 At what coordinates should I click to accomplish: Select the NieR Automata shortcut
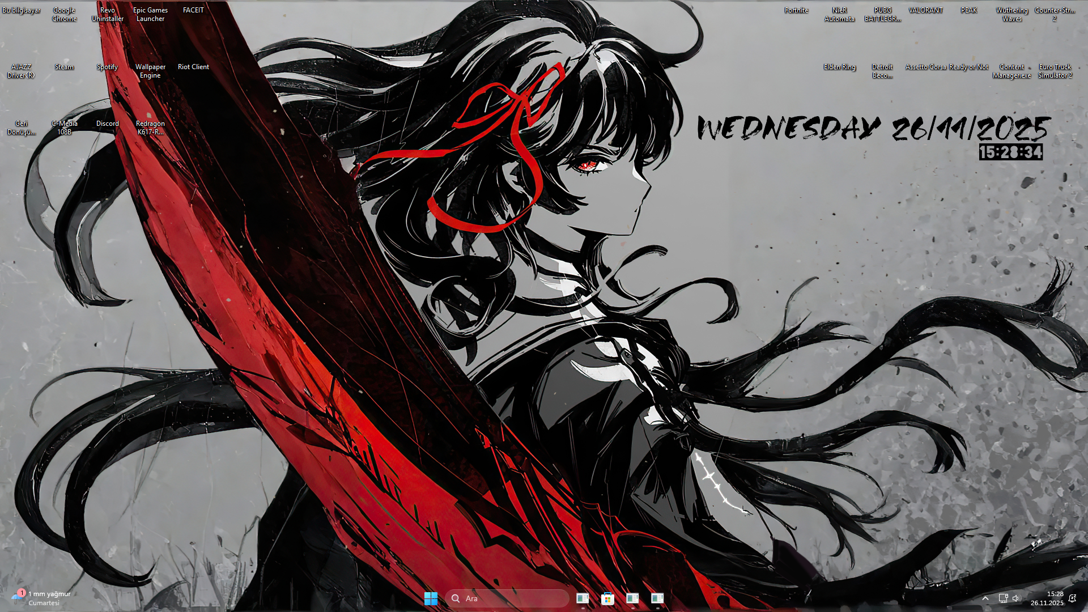click(x=839, y=14)
